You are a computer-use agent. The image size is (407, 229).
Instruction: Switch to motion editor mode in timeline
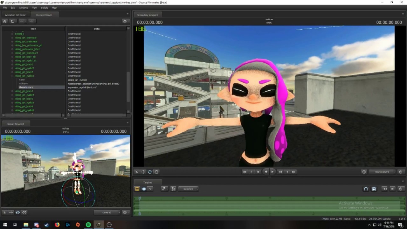144,189
